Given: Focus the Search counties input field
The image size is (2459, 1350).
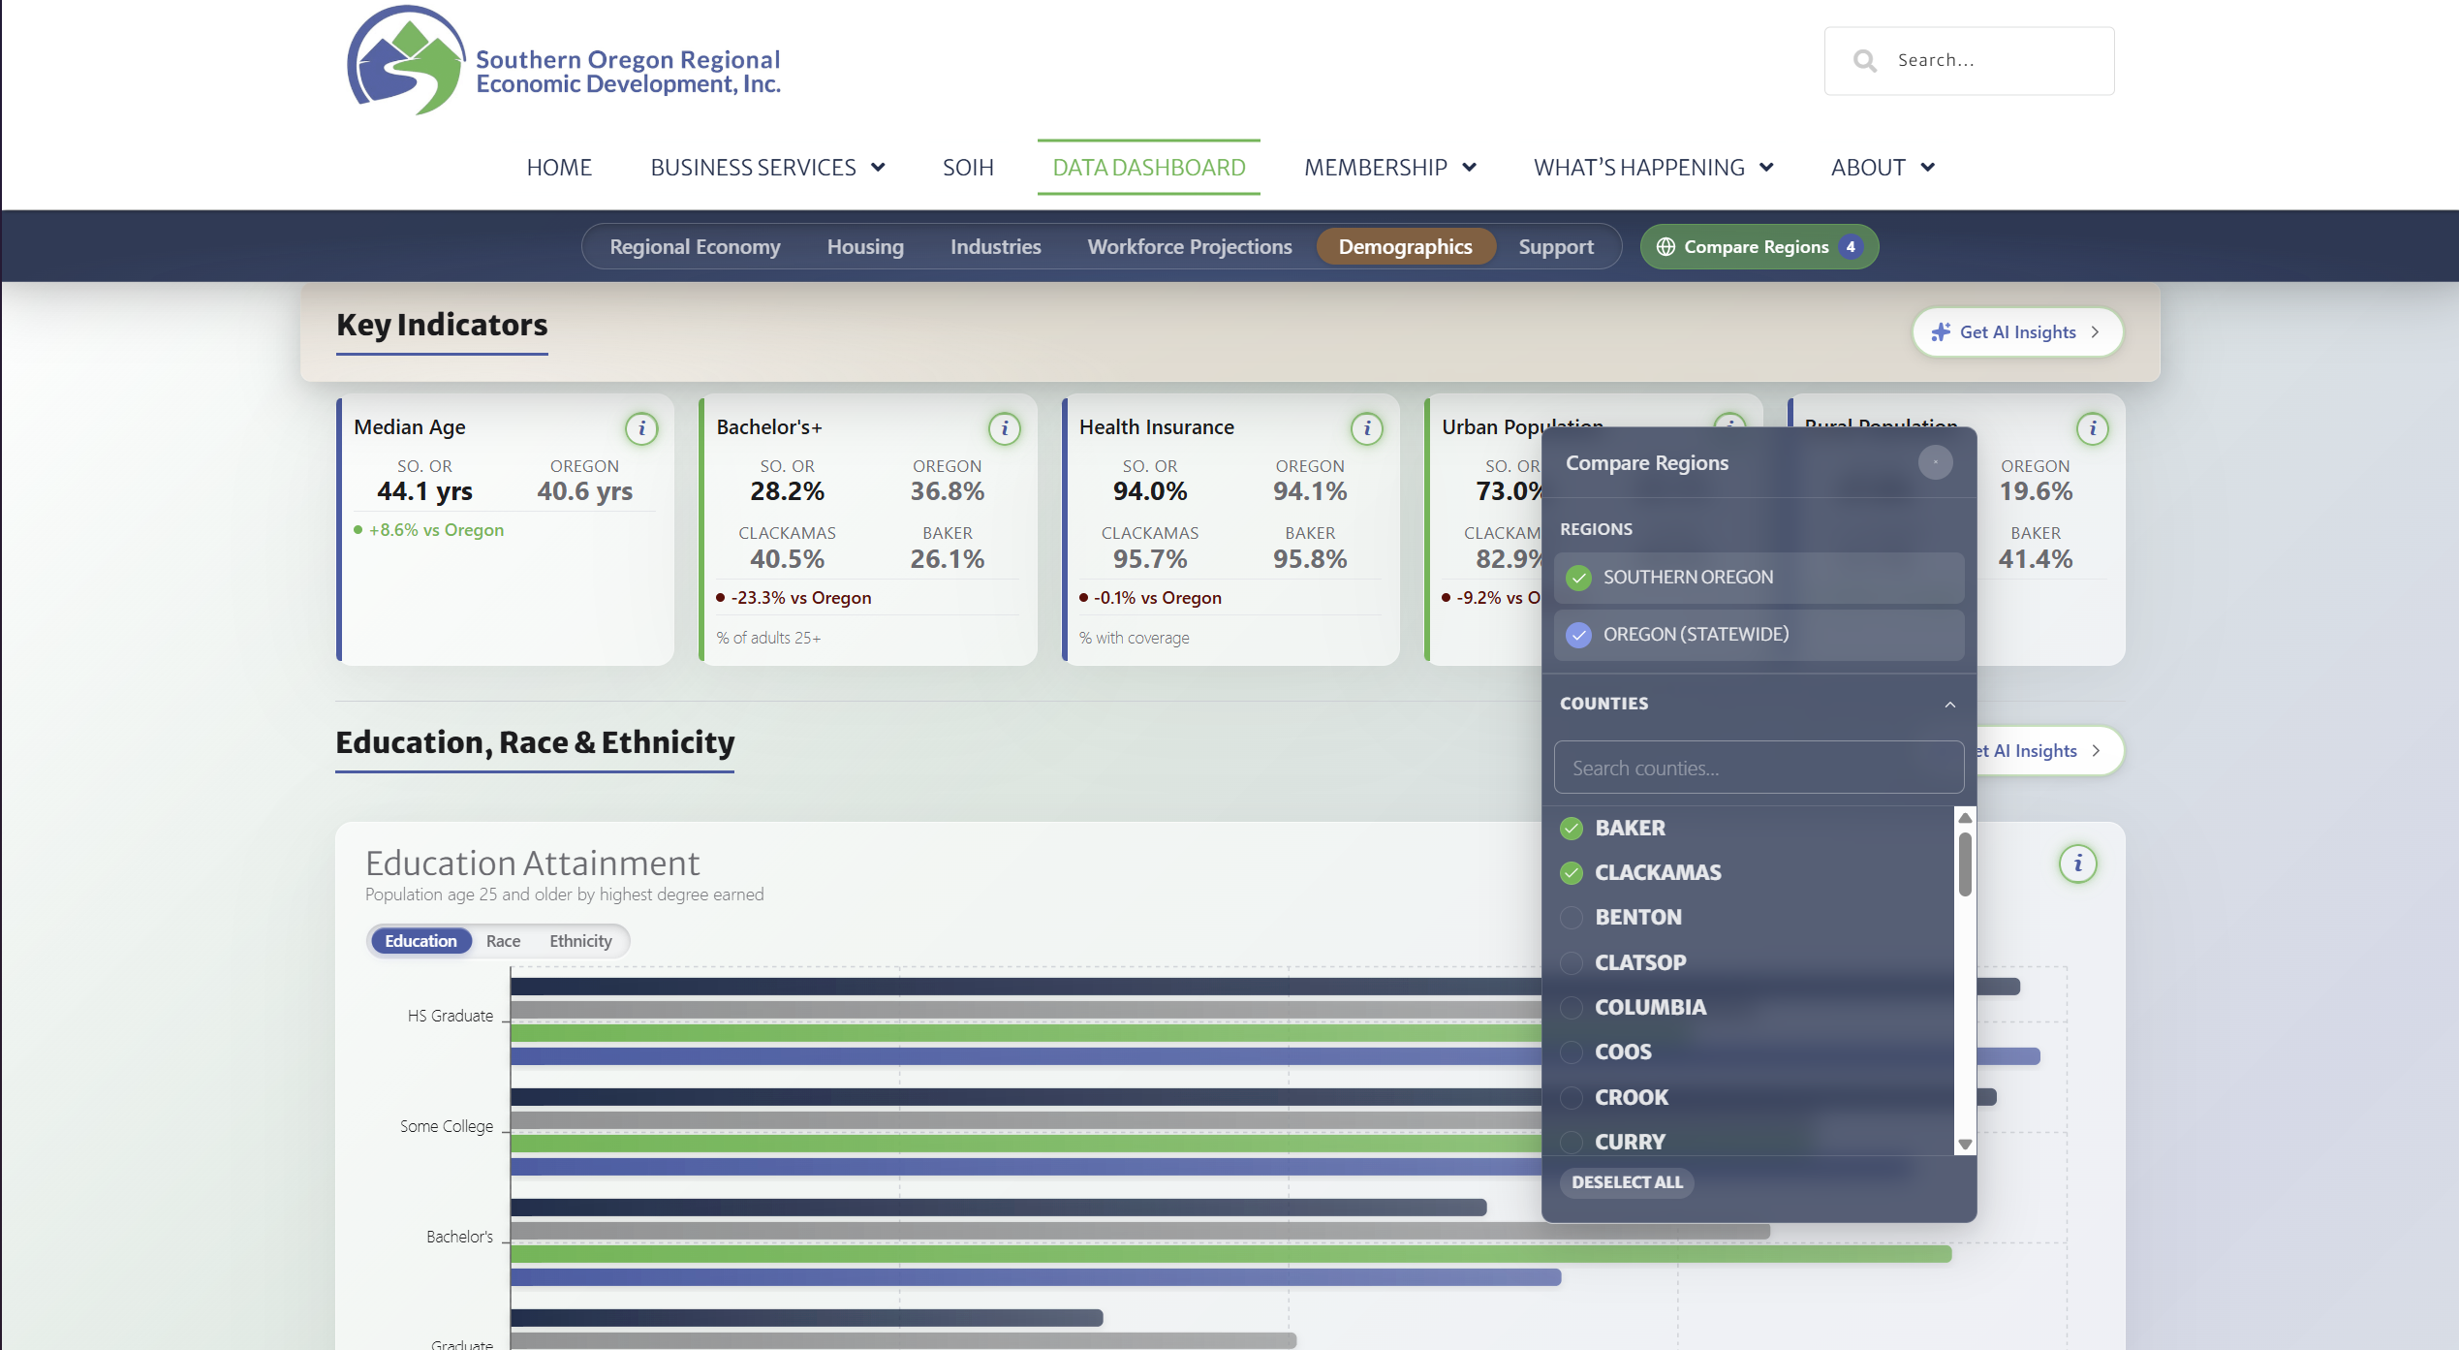Looking at the screenshot, I should 1759,769.
